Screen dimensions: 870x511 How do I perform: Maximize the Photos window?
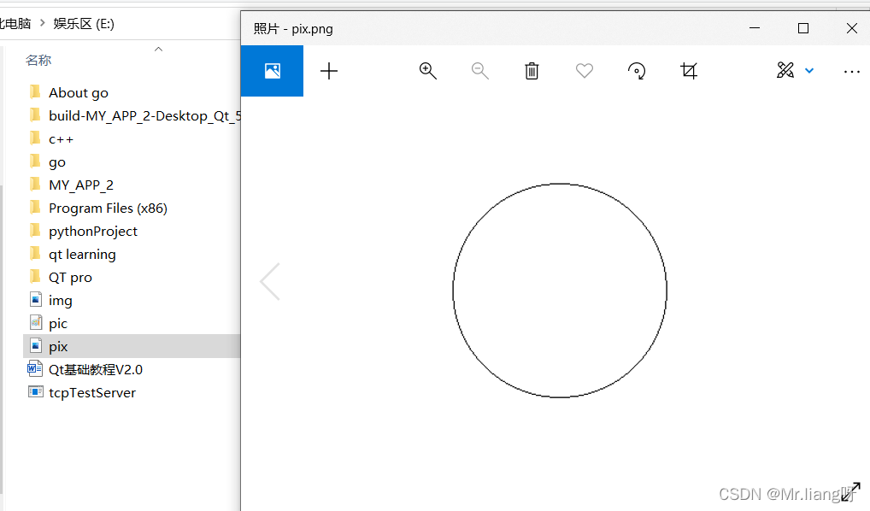tap(802, 28)
